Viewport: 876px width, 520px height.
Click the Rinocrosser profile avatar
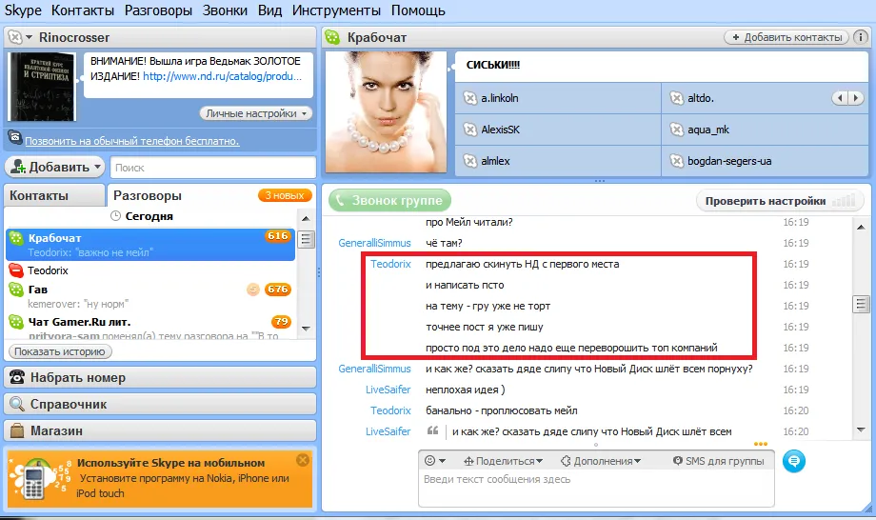(x=42, y=87)
